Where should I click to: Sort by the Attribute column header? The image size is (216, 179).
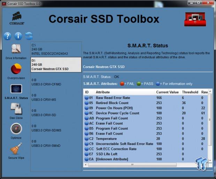[124, 92]
